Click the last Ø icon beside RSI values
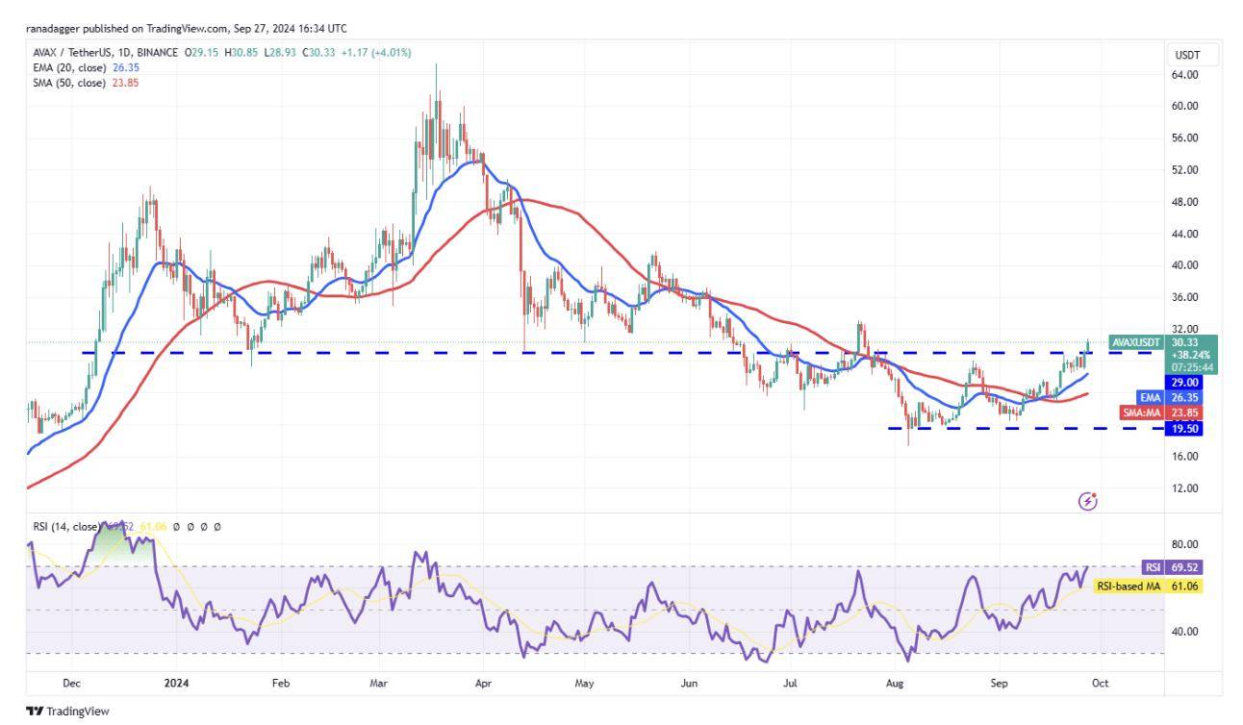Image resolution: width=1243 pixels, height=725 pixels. [217, 526]
